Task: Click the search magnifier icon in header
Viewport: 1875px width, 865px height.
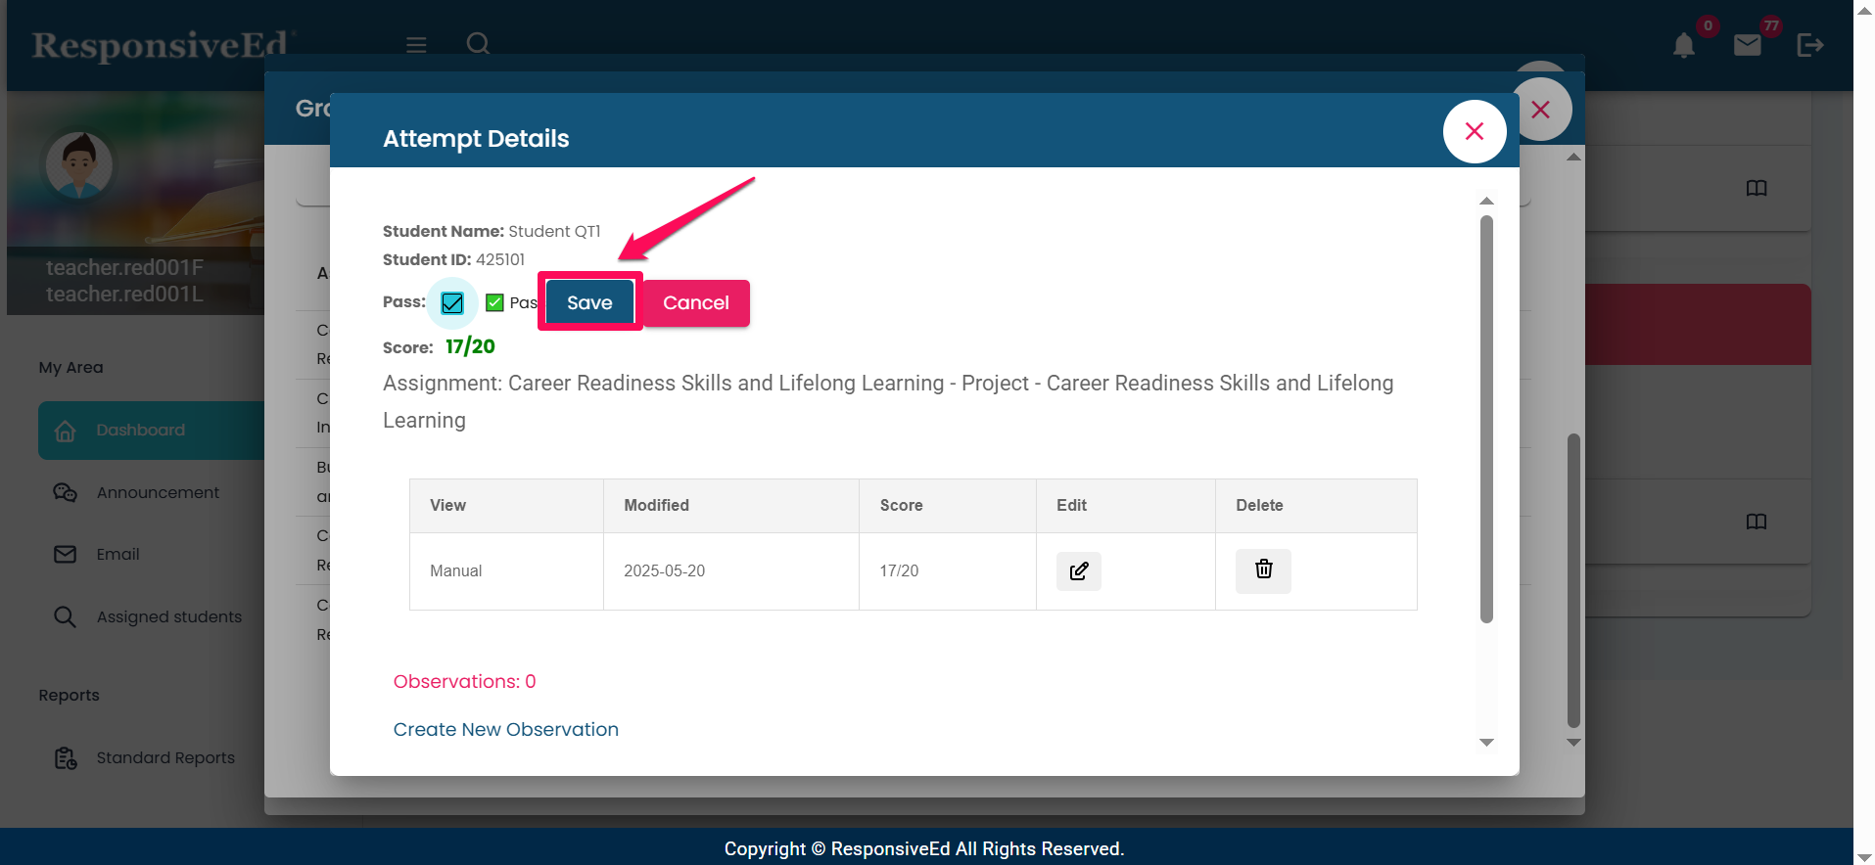Action: click(478, 44)
